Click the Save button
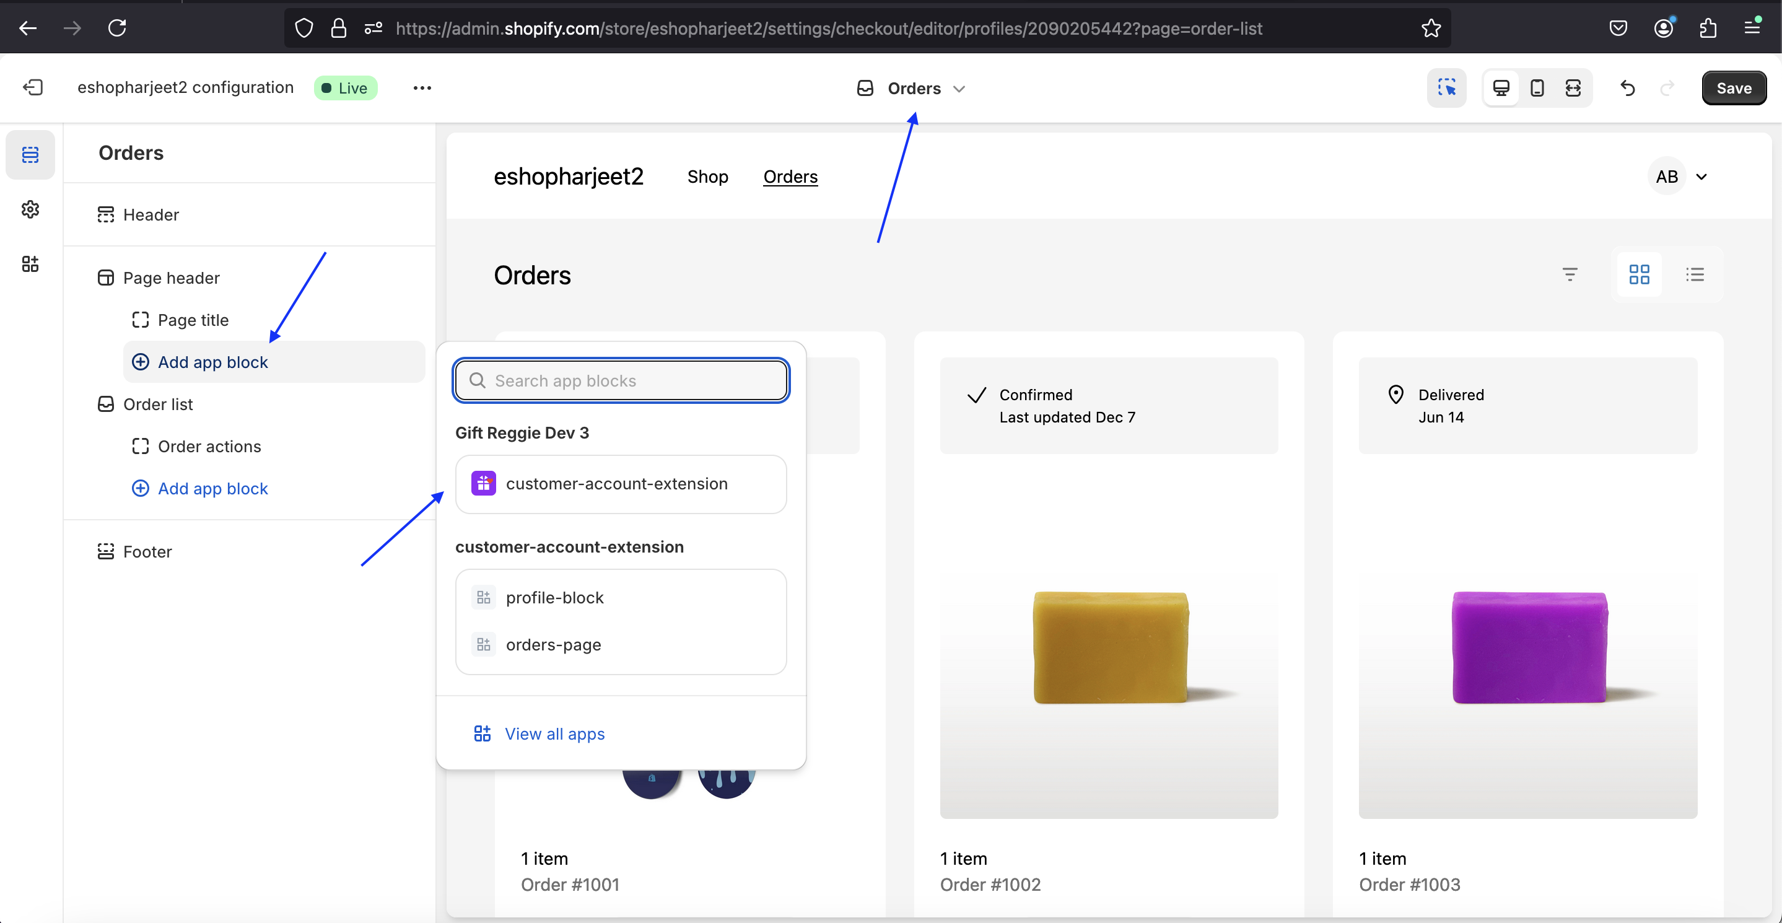1782x923 pixels. click(x=1734, y=88)
